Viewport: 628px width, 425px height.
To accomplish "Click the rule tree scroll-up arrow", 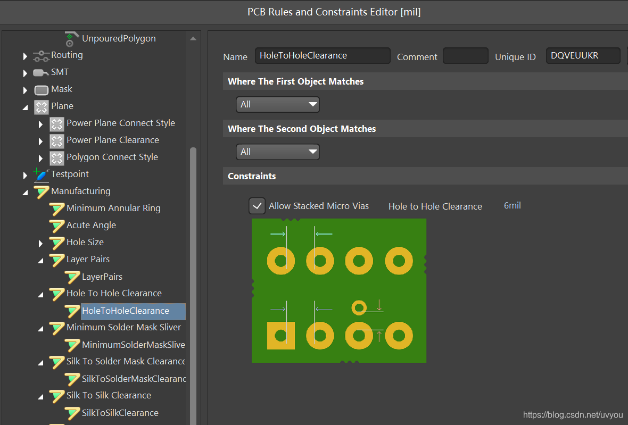I will (193, 39).
